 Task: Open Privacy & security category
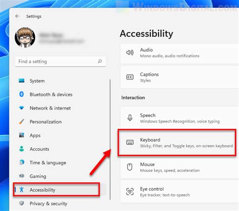(61, 203)
